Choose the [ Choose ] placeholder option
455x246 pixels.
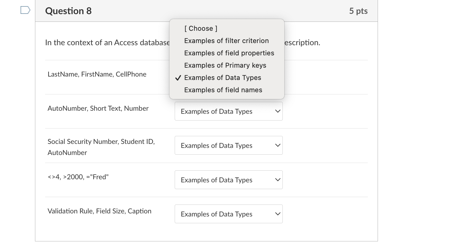[200, 28]
